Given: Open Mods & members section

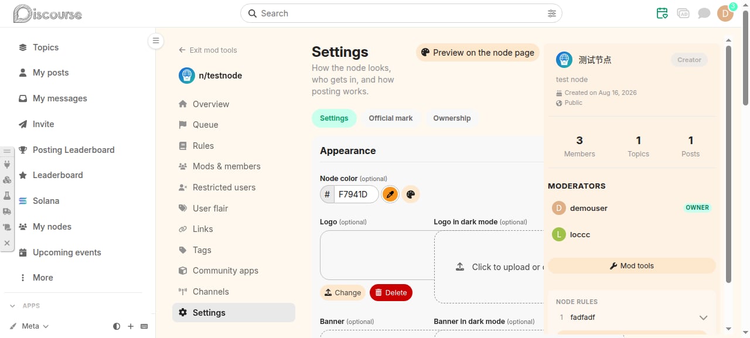Looking at the screenshot, I should (234, 166).
